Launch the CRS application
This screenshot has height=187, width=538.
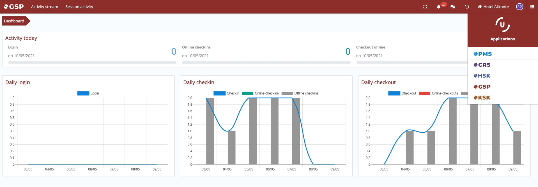[482, 65]
